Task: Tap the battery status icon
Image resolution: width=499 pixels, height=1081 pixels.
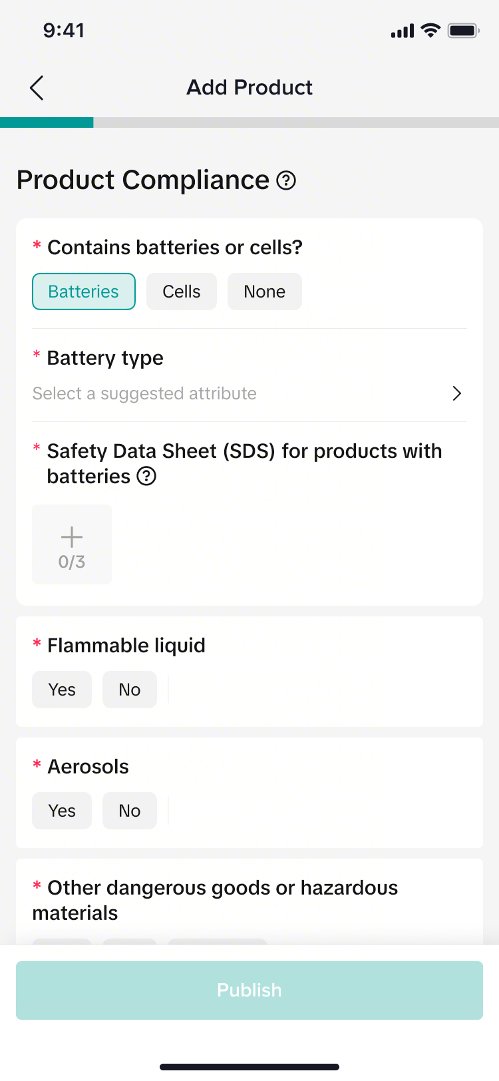Action: tap(464, 31)
